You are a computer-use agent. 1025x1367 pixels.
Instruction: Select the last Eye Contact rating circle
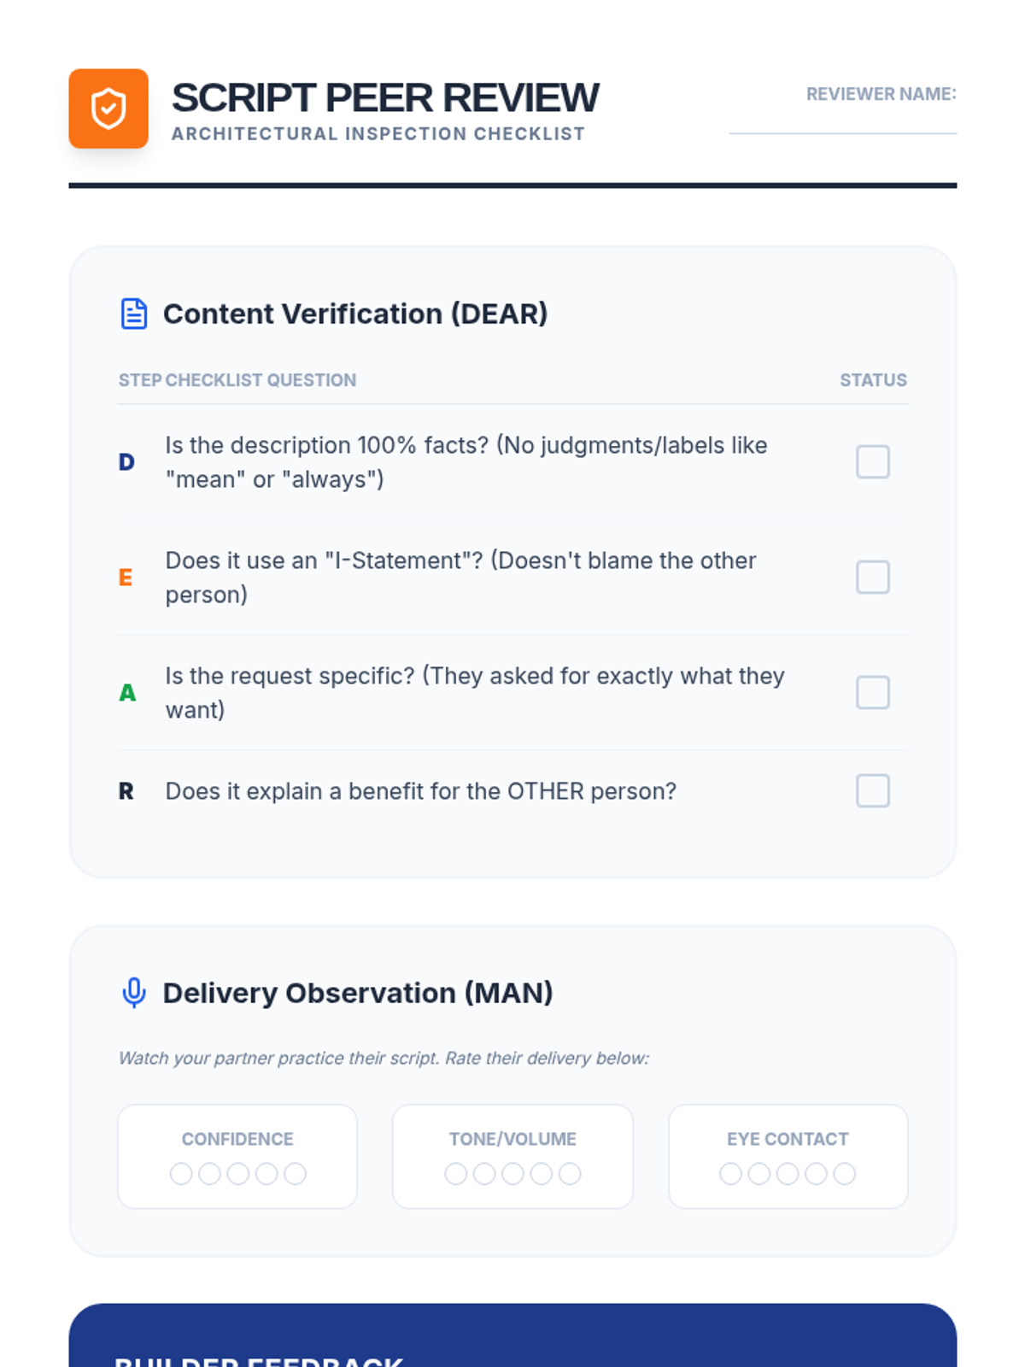point(844,1174)
